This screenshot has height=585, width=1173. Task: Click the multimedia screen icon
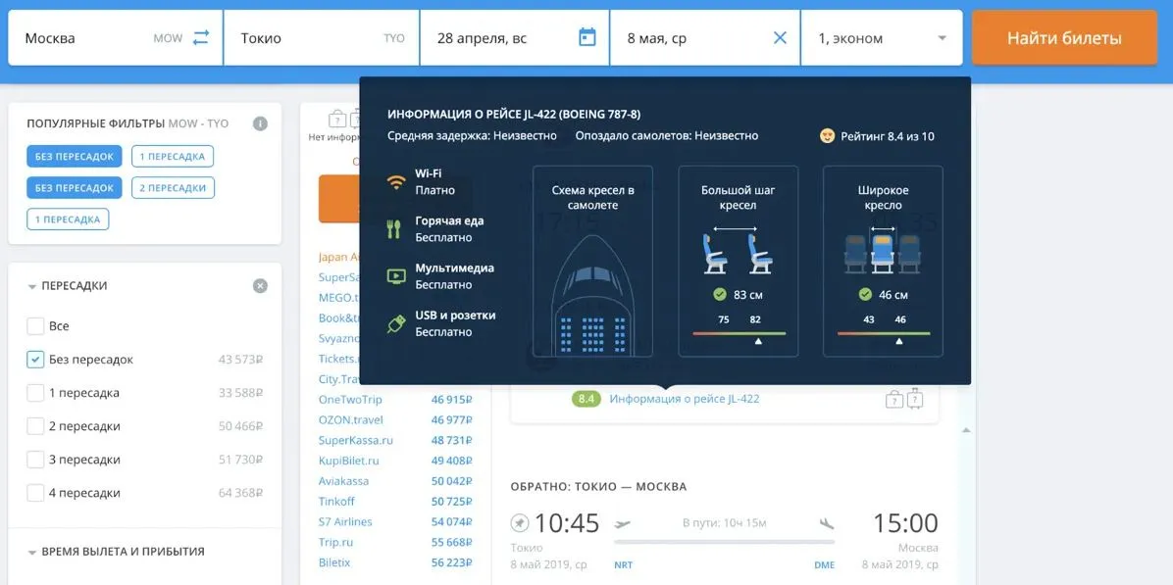(x=396, y=276)
